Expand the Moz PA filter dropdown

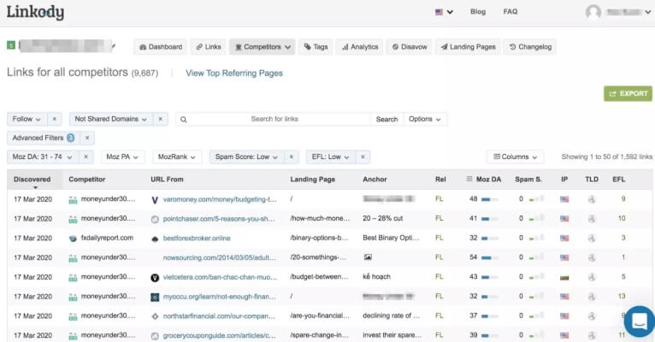[122, 157]
